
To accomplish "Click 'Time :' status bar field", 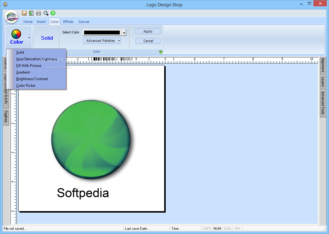I will pyautogui.click(x=186, y=229).
